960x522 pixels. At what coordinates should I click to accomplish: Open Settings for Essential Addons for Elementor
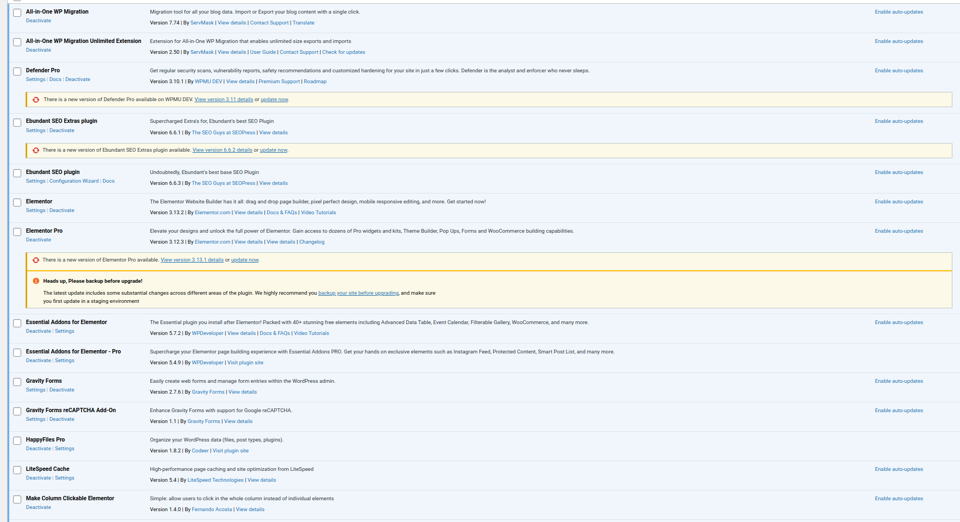64,331
